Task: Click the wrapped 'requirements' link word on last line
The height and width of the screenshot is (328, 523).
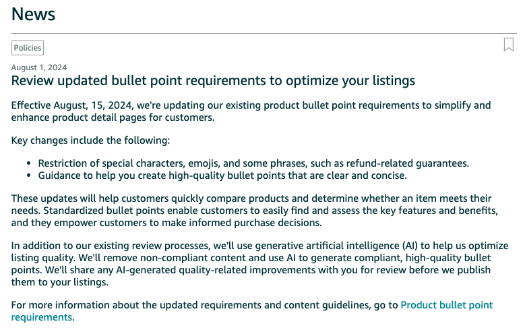Action: [x=42, y=317]
